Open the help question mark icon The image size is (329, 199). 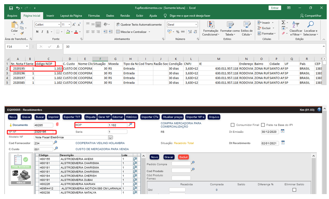319,109
